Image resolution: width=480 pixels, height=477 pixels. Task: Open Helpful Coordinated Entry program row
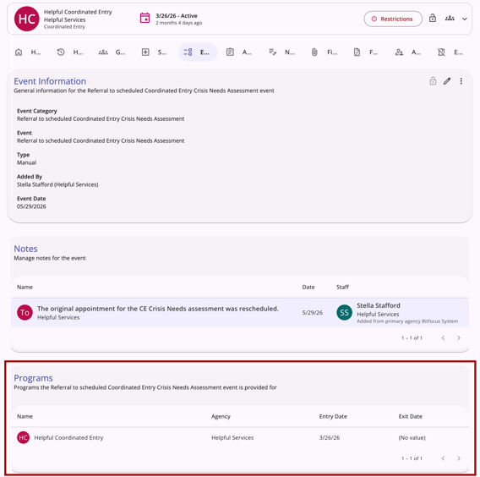tap(240, 437)
